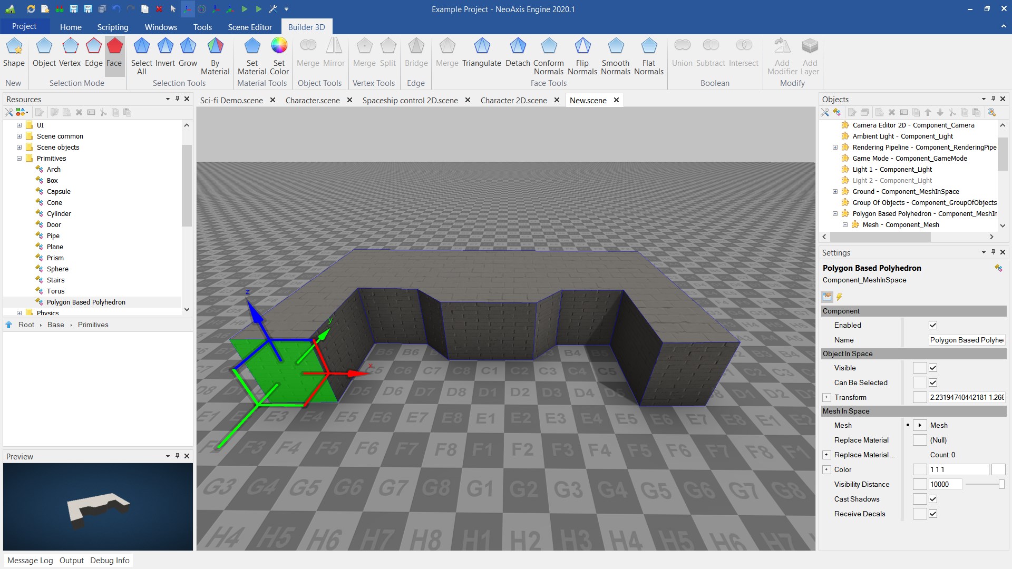The width and height of the screenshot is (1012, 569).
Task: Uncheck the Enabled checkbox
Action: click(x=932, y=326)
